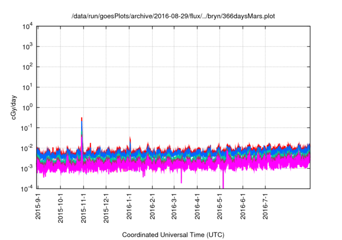Viewport: 342px width, 240px height.
Task: Click the 2015-9-1 date label
Action: [x=38, y=206]
